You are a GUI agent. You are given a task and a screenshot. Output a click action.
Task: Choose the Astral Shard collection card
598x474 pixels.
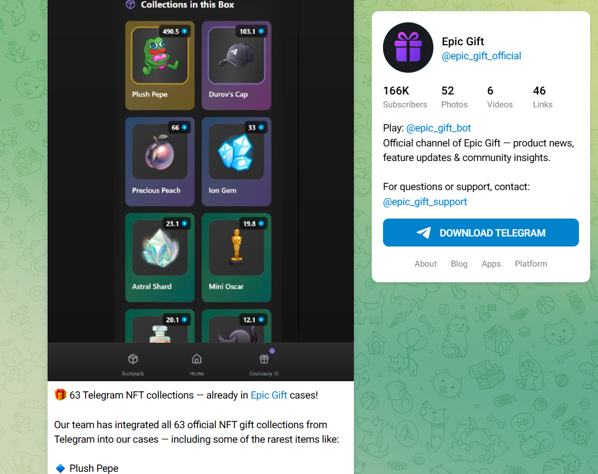tap(160, 257)
